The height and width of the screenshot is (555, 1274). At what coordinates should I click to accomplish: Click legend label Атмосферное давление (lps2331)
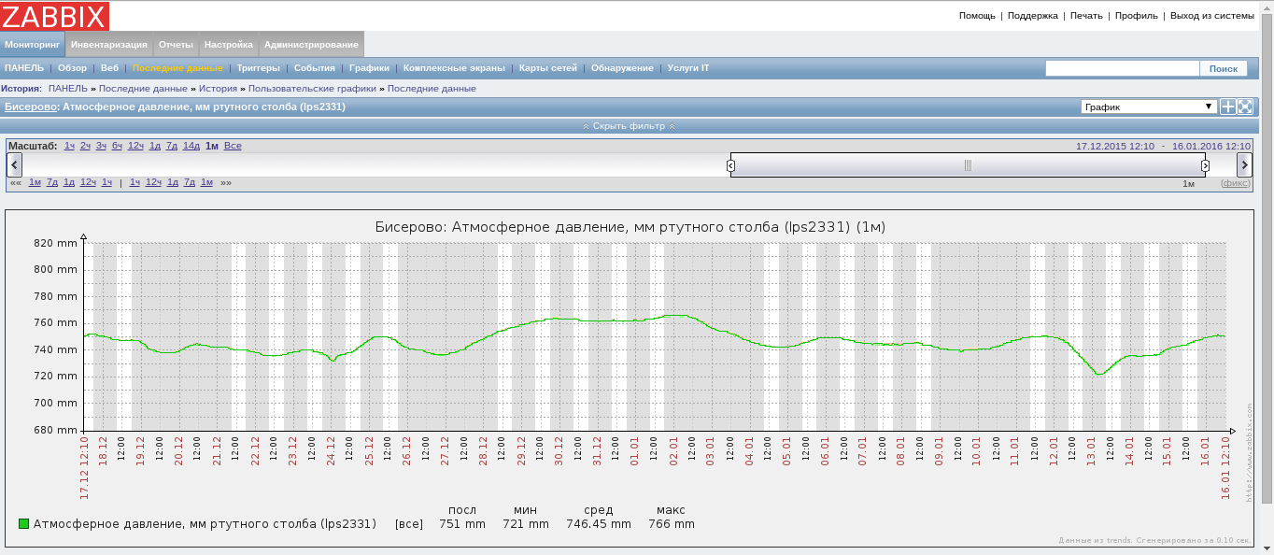[205, 524]
